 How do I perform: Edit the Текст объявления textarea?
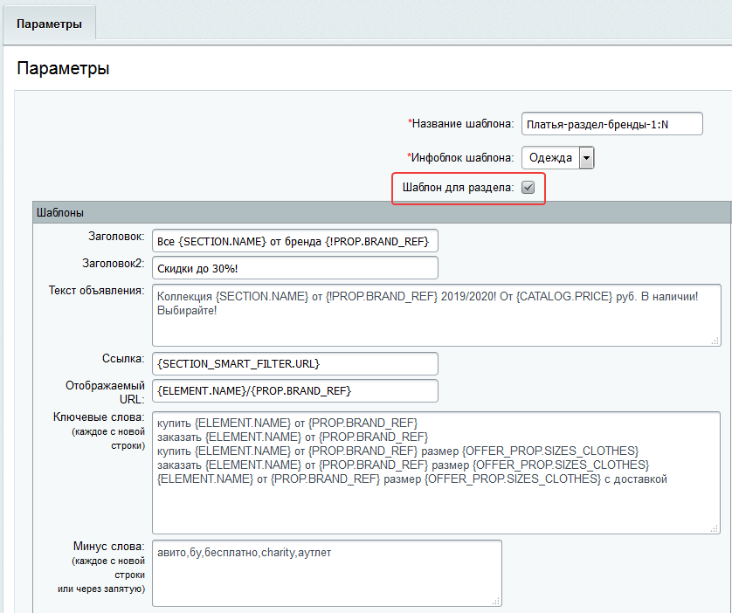tap(437, 315)
